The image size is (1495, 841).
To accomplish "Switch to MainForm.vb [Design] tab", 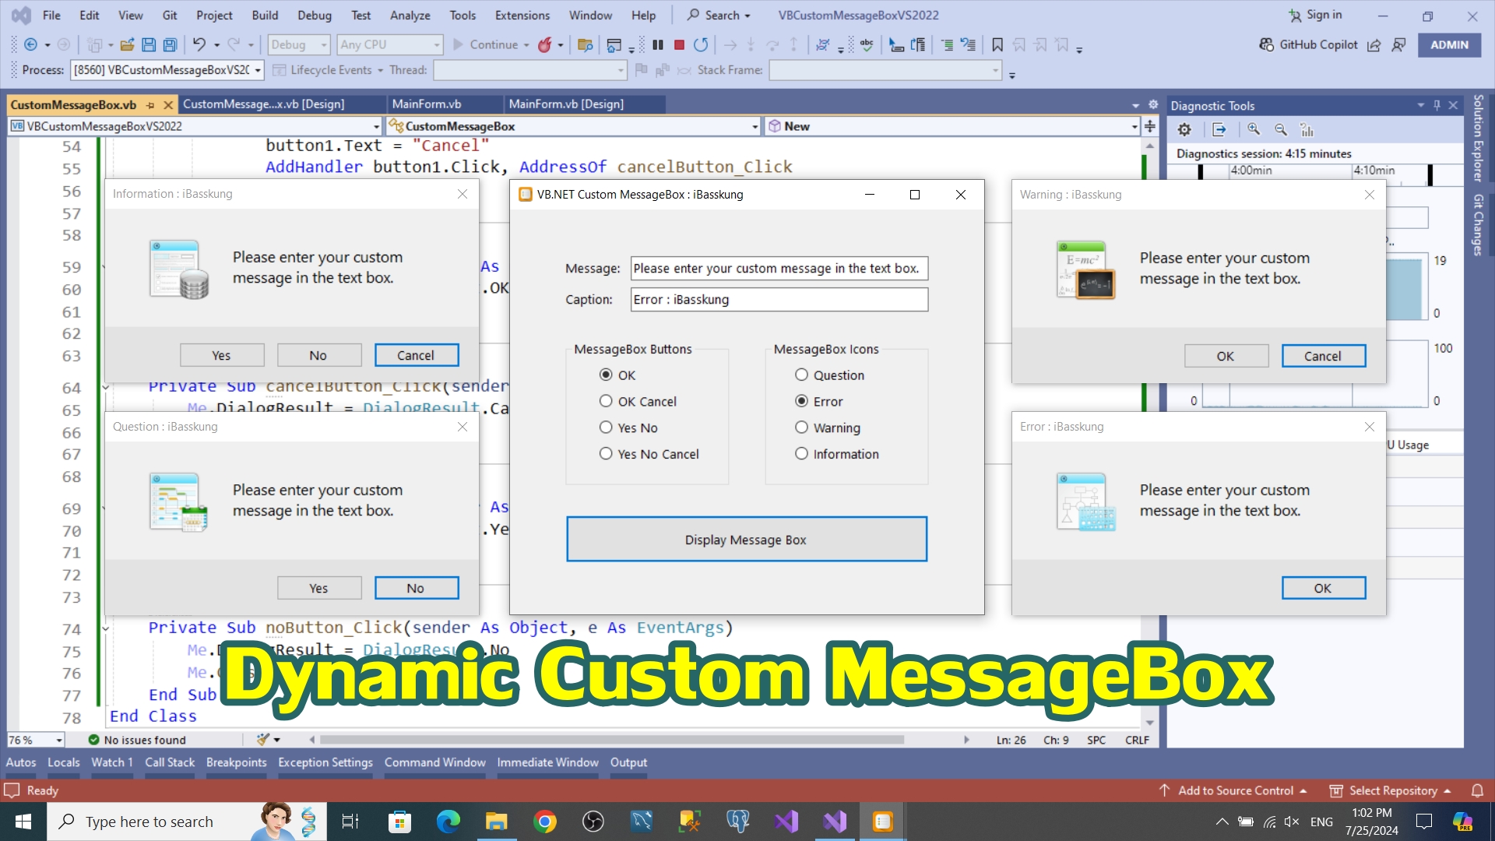I will coord(566,104).
